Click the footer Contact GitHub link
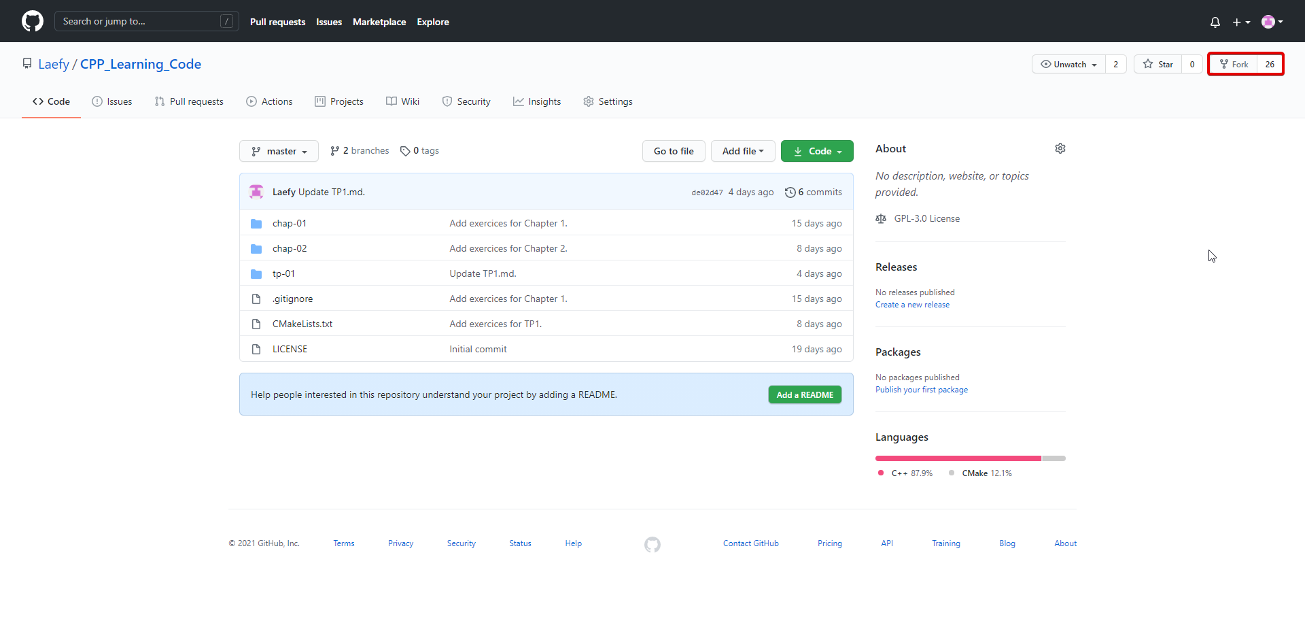This screenshot has width=1305, height=640. pos(751,543)
